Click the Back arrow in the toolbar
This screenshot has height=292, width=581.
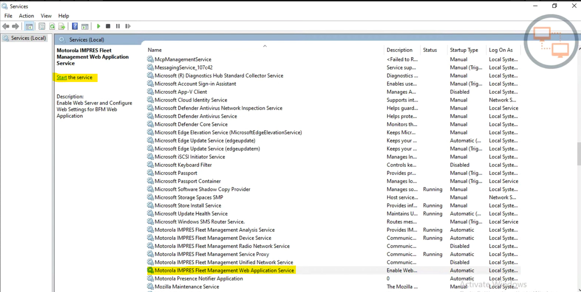pyautogui.click(x=6, y=26)
